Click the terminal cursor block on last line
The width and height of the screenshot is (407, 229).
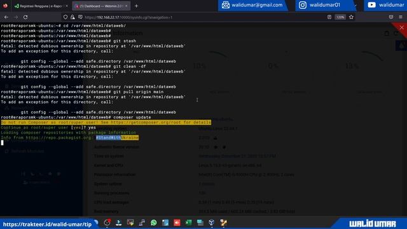(x=3, y=142)
